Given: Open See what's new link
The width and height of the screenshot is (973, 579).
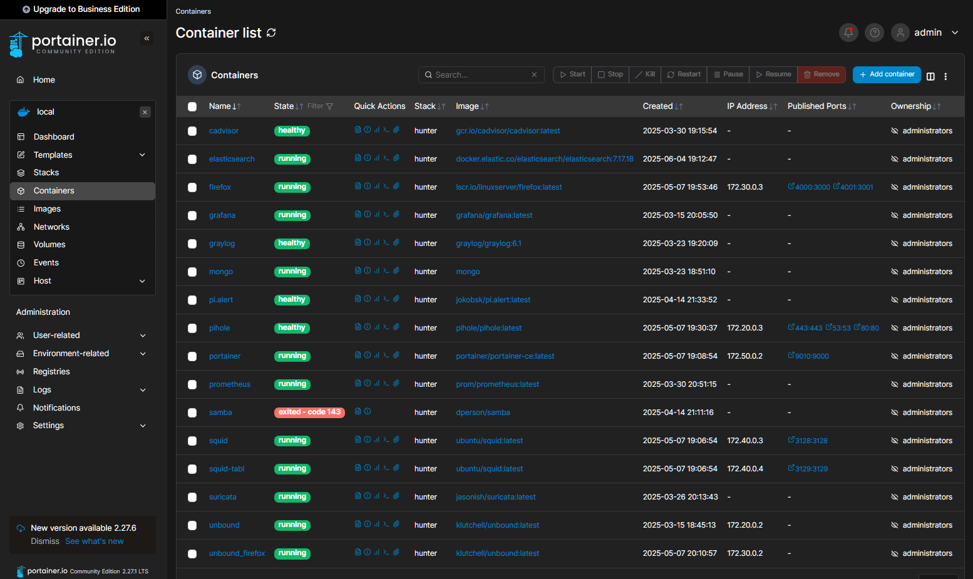Looking at the screenshot, I should click(x=95, y=541).
